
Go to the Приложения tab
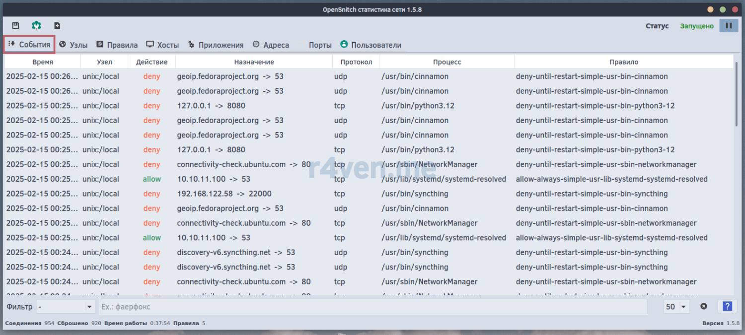point(216,45)
